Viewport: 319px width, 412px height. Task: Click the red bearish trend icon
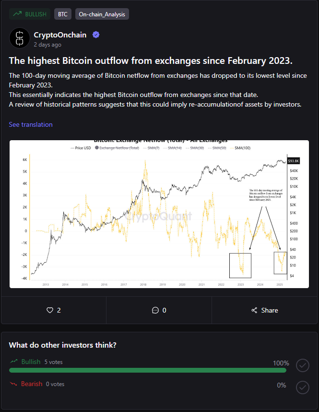13,384
